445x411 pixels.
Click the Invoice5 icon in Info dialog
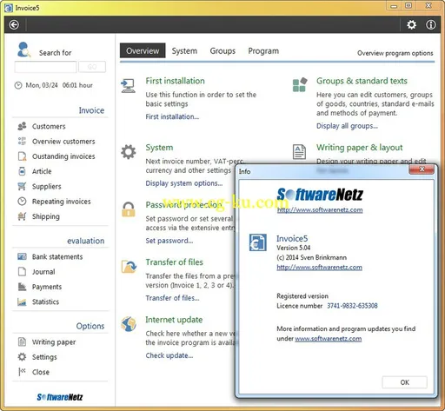(258, 242)
